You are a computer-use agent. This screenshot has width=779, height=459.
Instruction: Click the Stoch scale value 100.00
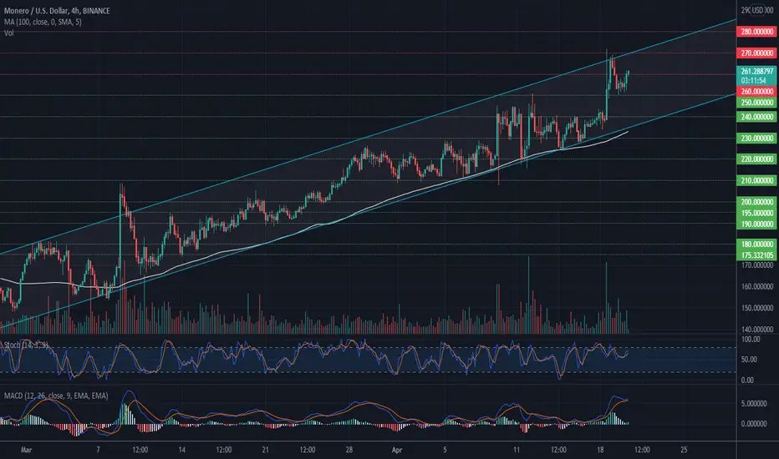751,340
